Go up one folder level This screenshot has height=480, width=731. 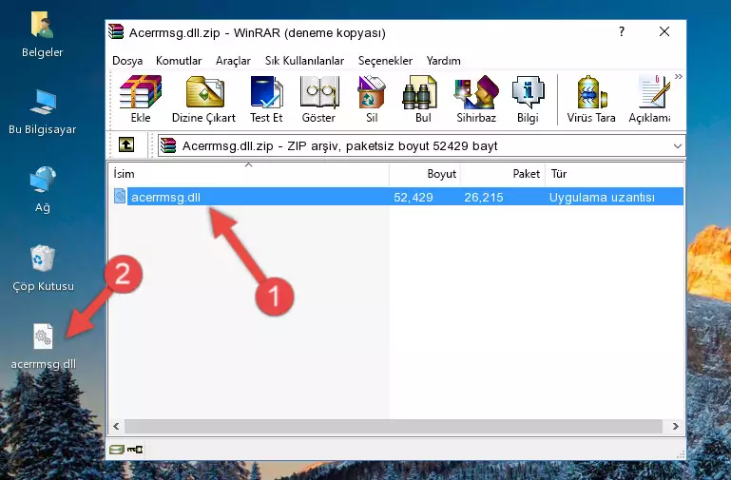(126, 144)
